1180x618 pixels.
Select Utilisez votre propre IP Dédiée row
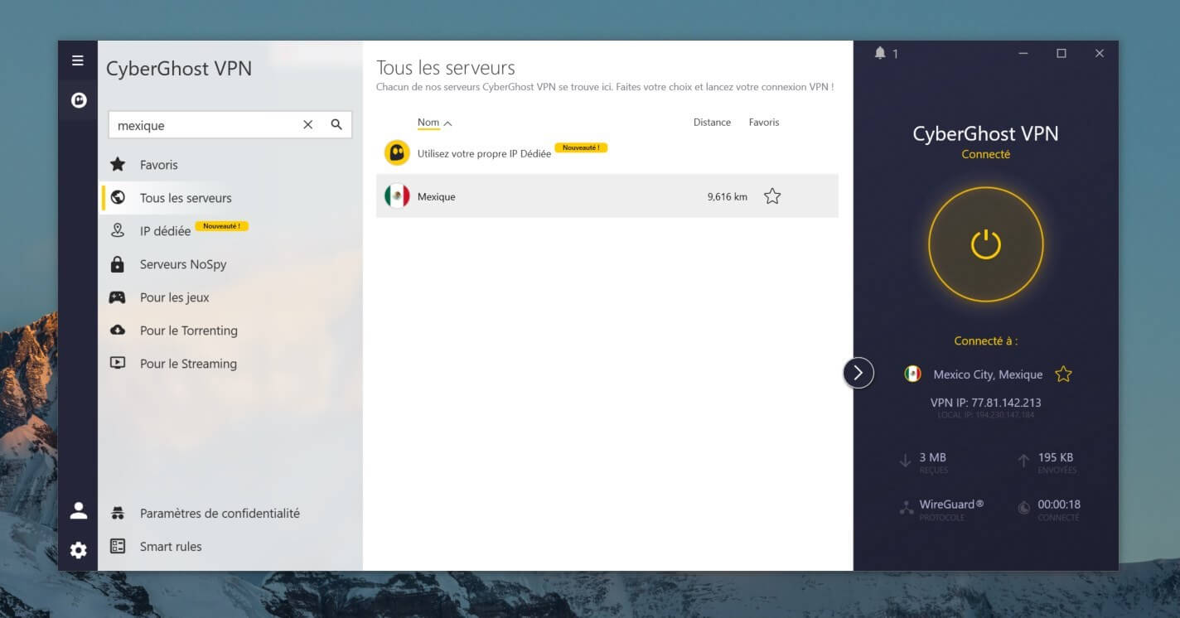[x=607, y=152]
